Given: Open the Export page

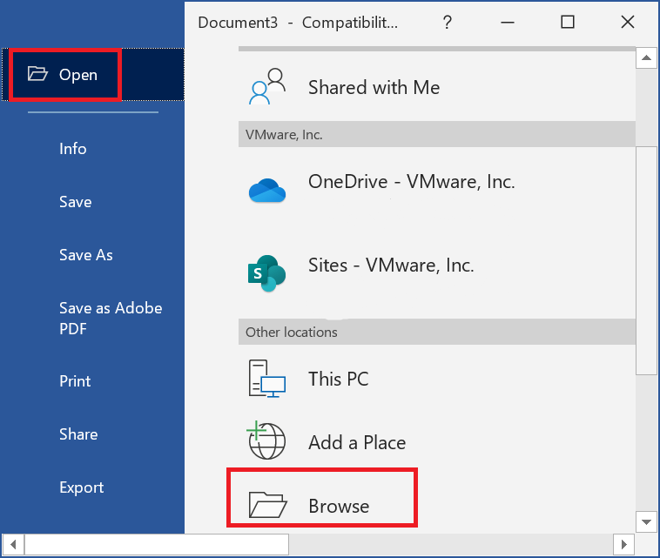Looking at the screenshot, I should [x=81, y=487].
